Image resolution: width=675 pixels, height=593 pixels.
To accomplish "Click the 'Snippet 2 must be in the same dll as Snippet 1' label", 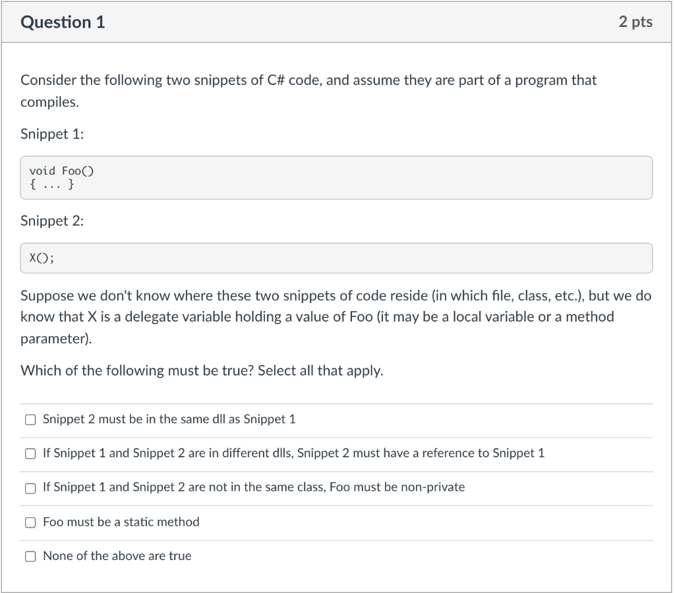I will [x=169, y=419].
